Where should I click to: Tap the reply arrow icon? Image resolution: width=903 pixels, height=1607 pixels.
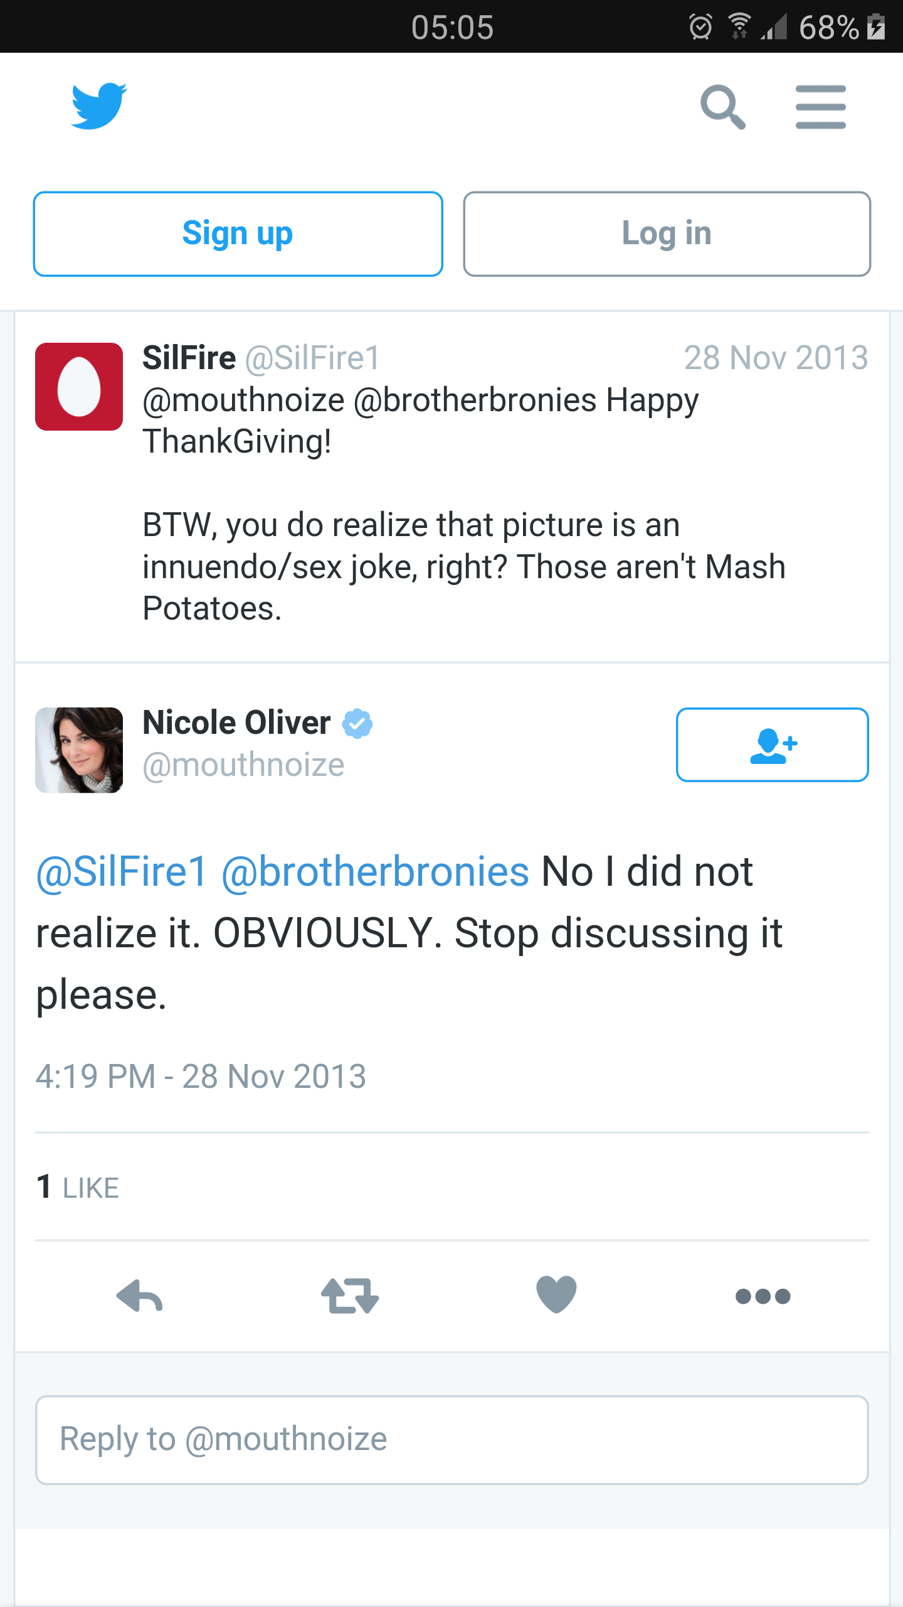tap(140, 1296)
